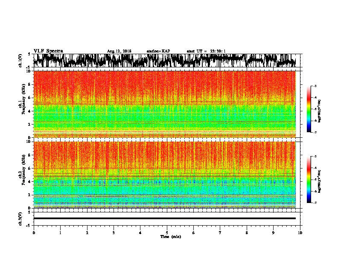
Task: Click time-axis tick label "3"
Action: pyautogui.click(x=114, y=233)
